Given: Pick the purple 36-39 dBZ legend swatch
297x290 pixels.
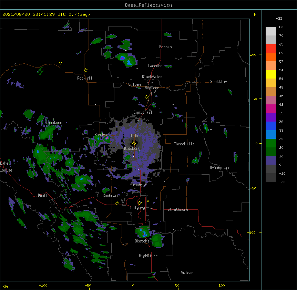Looking at the screenshot, I should (271, 117).
